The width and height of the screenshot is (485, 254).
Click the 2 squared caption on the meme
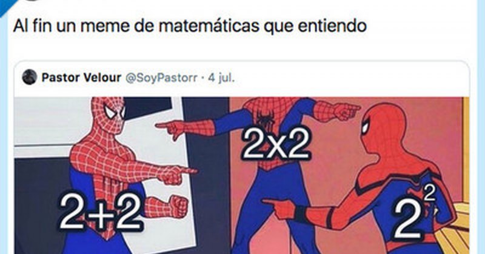pos(415,215)
